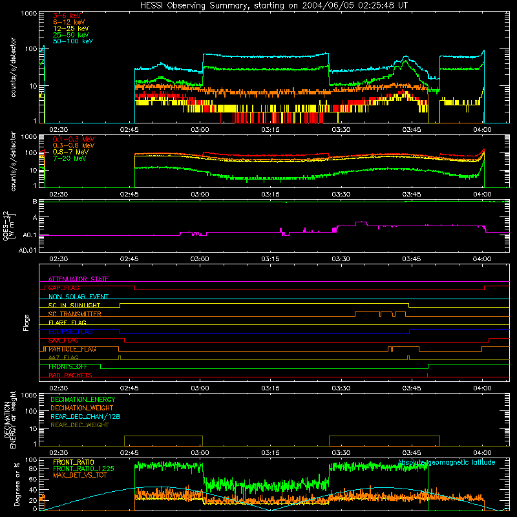Click the DECIMATION_WEIGHT legend label
Image resolution: width=517 pixels, height=517 pixels.
pyautogui.click(x=82, y=408)
